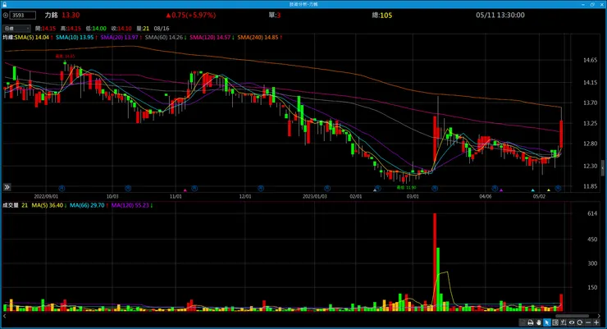Click the refresh circular arrow icon
The width and height of the screenshot is (607, 329).
coord(579,322)
